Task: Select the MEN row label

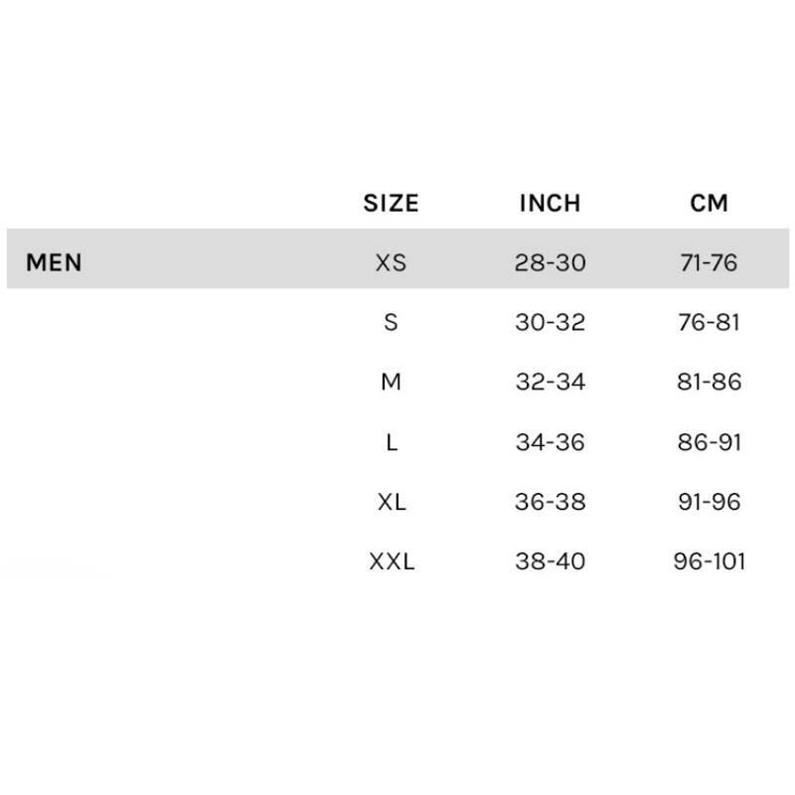Action: (x=54, y=262)
